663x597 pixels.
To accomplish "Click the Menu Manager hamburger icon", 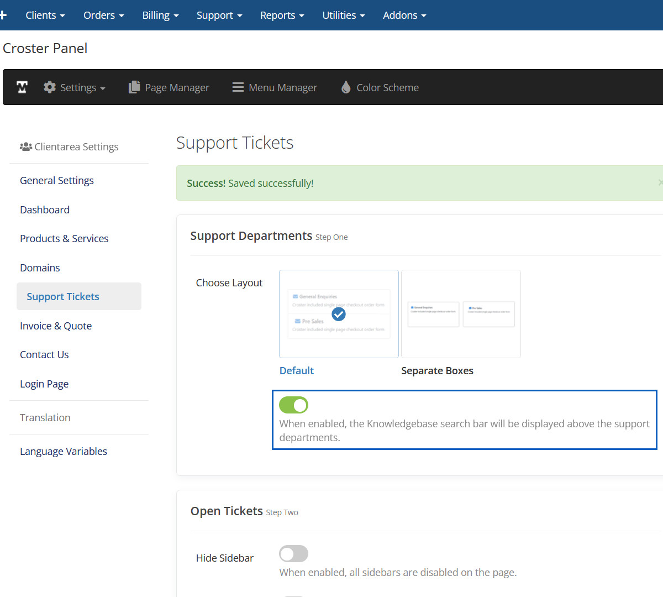I will pyautogui.click(x=238, y=87).
